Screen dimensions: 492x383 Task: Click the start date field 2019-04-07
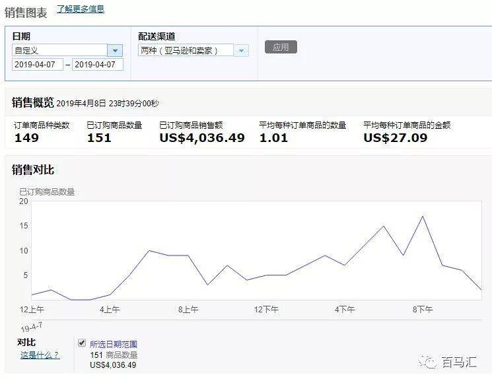point(38,65)
